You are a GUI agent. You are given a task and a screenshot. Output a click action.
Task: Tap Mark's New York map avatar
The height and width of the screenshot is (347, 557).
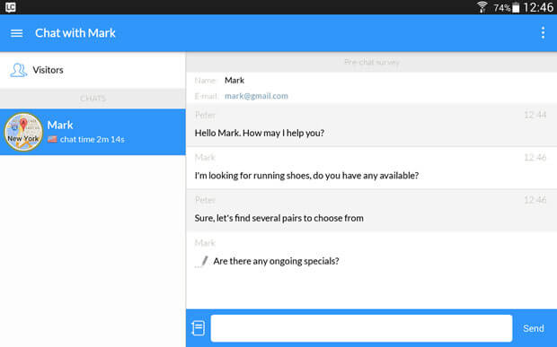tap(23, 132)
